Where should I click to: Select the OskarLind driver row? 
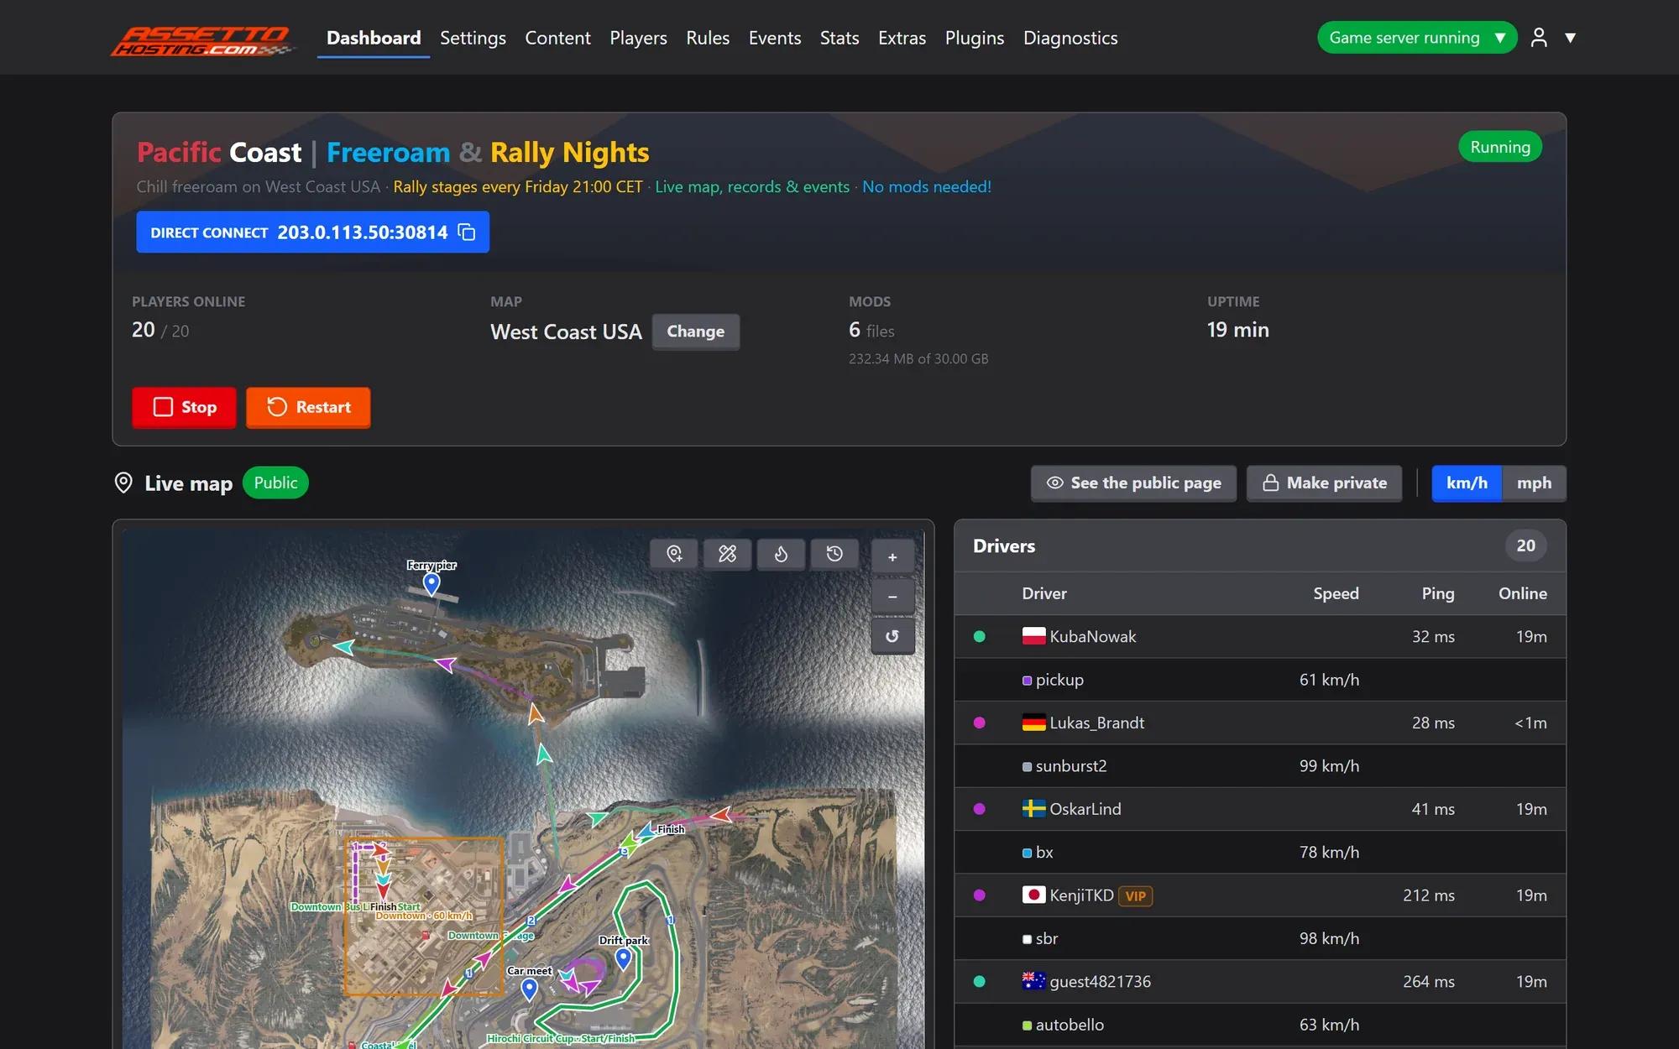tap(1259, 809)
